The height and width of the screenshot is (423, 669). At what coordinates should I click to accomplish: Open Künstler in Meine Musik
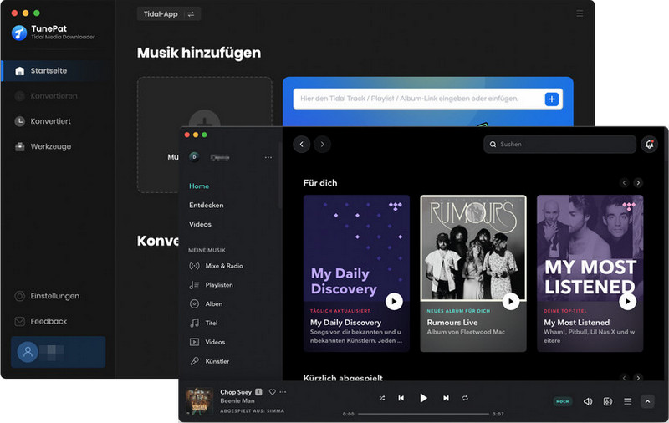[210, 361]
